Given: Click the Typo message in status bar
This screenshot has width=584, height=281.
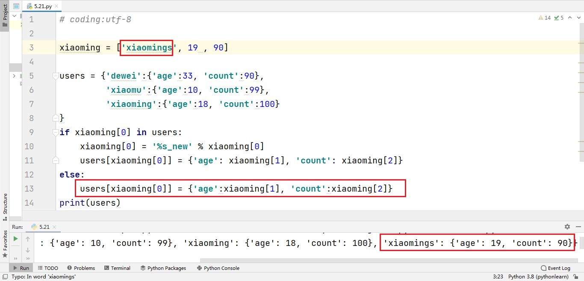Looking at the screenshot, I should [x=44, y=277].
